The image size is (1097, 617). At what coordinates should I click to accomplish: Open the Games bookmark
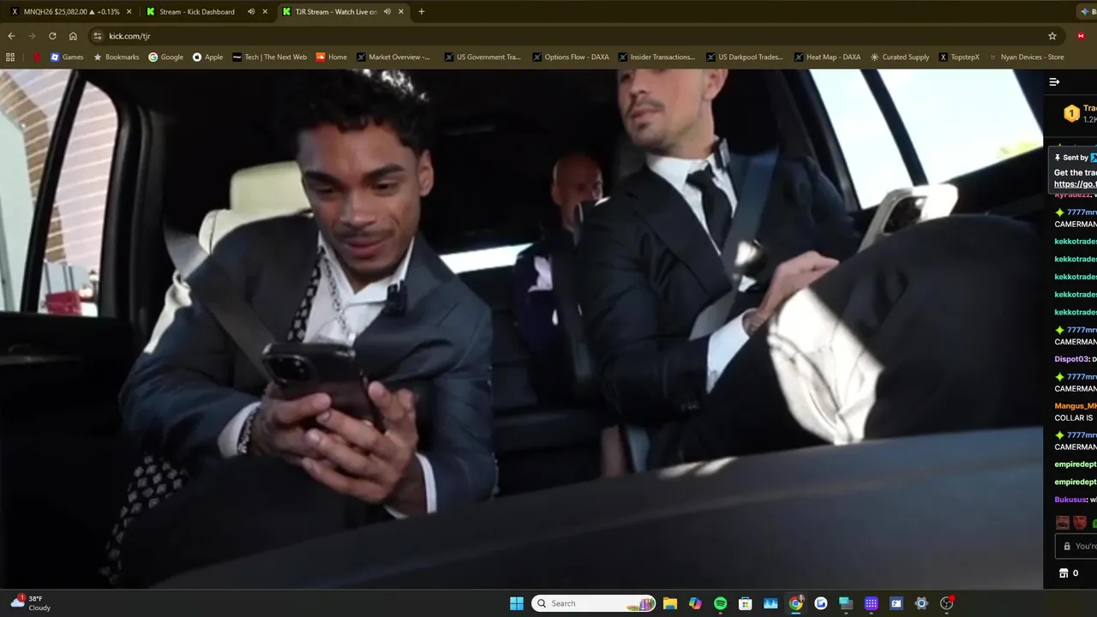tap(67, 57)
